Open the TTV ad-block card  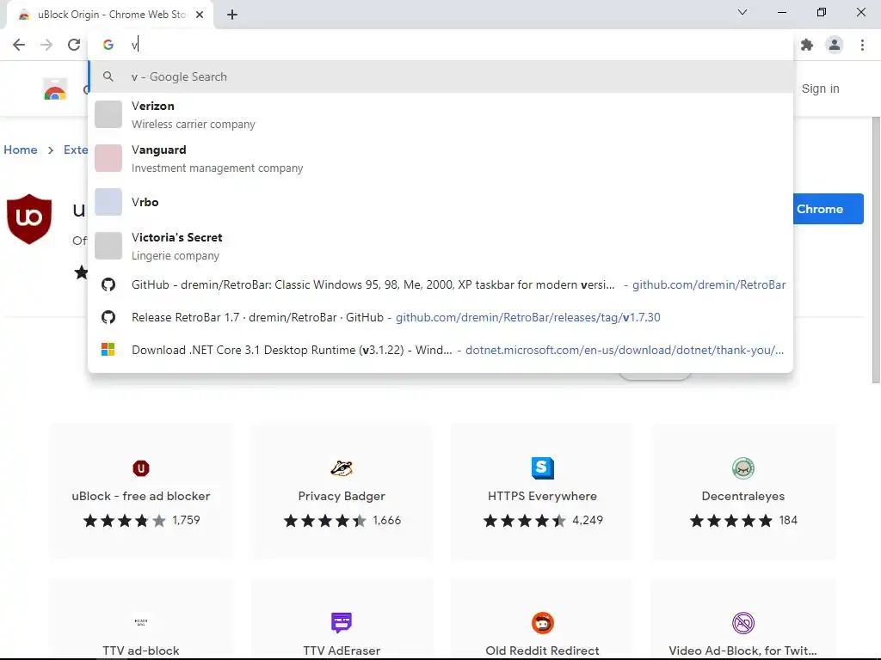click(x=141, y=618)
